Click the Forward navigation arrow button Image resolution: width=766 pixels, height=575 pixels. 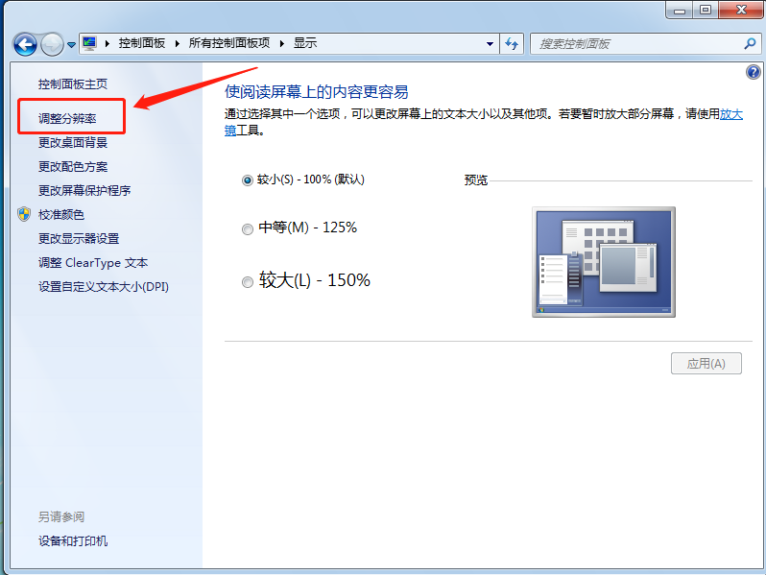[52, 44]
